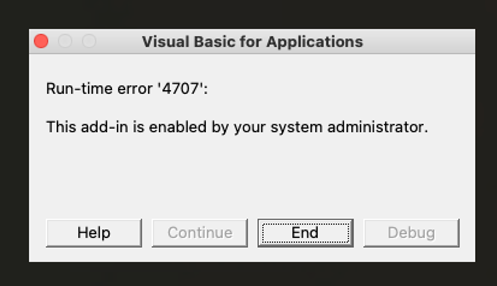Viewport: 497px width, 286px height.
Task: Close the dialog with the red button
Action: click(41, 41)
